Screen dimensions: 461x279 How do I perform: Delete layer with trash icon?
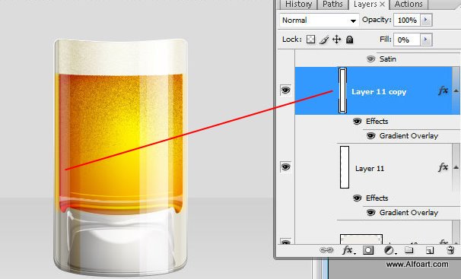click(450, 250)
